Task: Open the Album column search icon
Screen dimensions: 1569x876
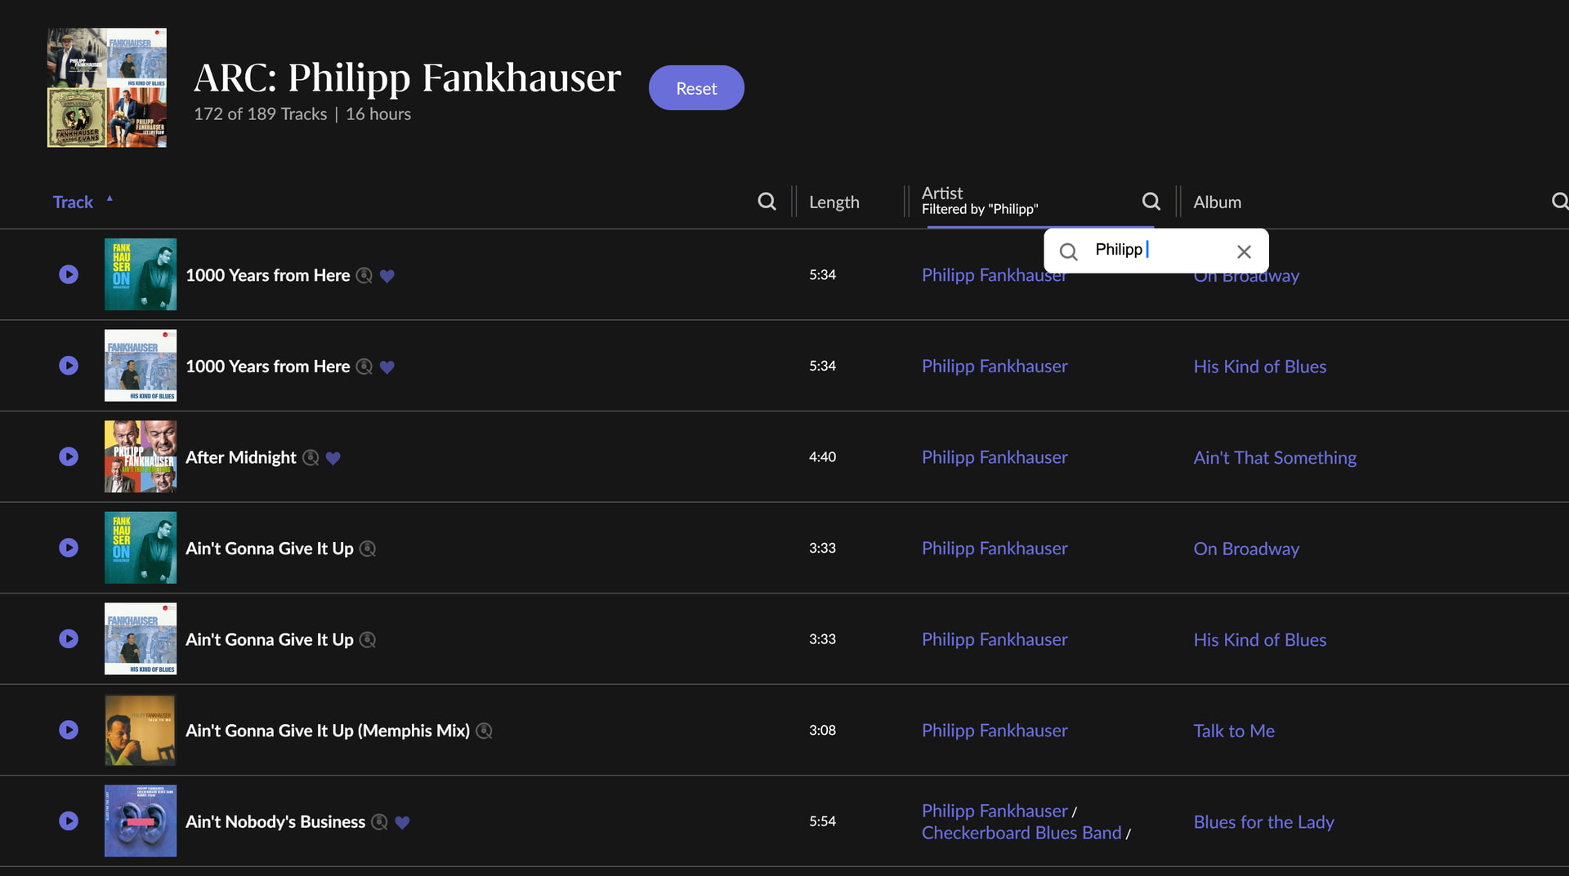Action: coord(1559,202)
